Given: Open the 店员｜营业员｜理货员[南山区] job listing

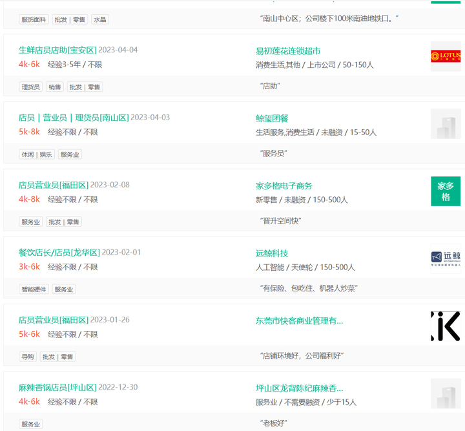Looking at the screenshot, I should coord(74,118).
